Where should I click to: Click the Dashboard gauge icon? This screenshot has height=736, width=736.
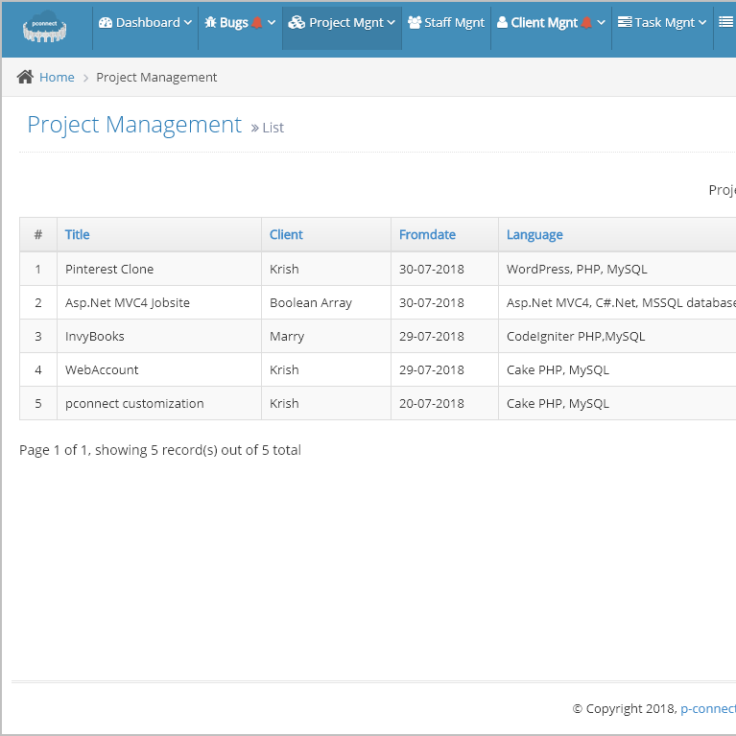pos(106,22)
